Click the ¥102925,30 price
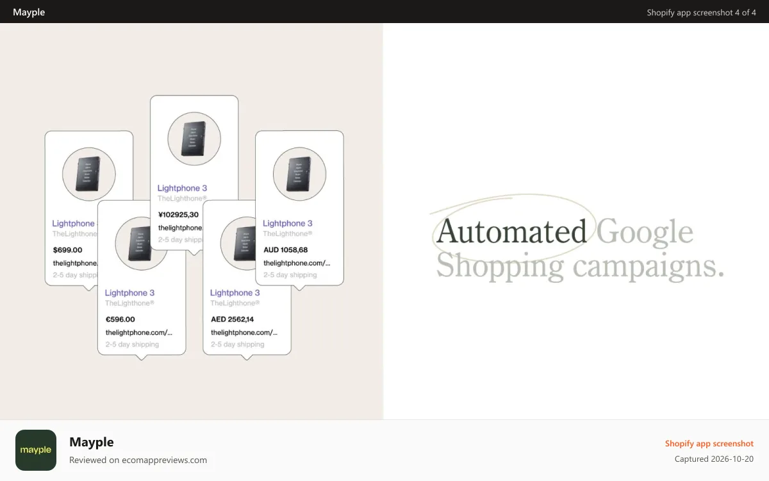 coord(178,215)
